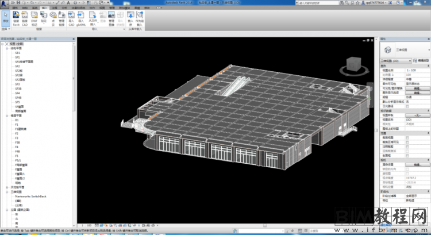
Task: Switch to the Insert ribbon tab
Action: (44, 7)
